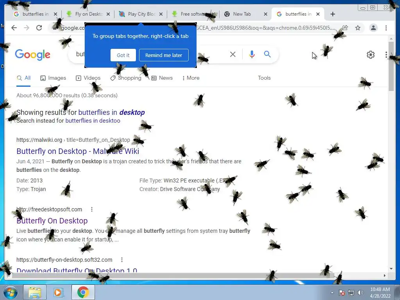Open File Explorer from the taskbar

(x=35, y=292)
